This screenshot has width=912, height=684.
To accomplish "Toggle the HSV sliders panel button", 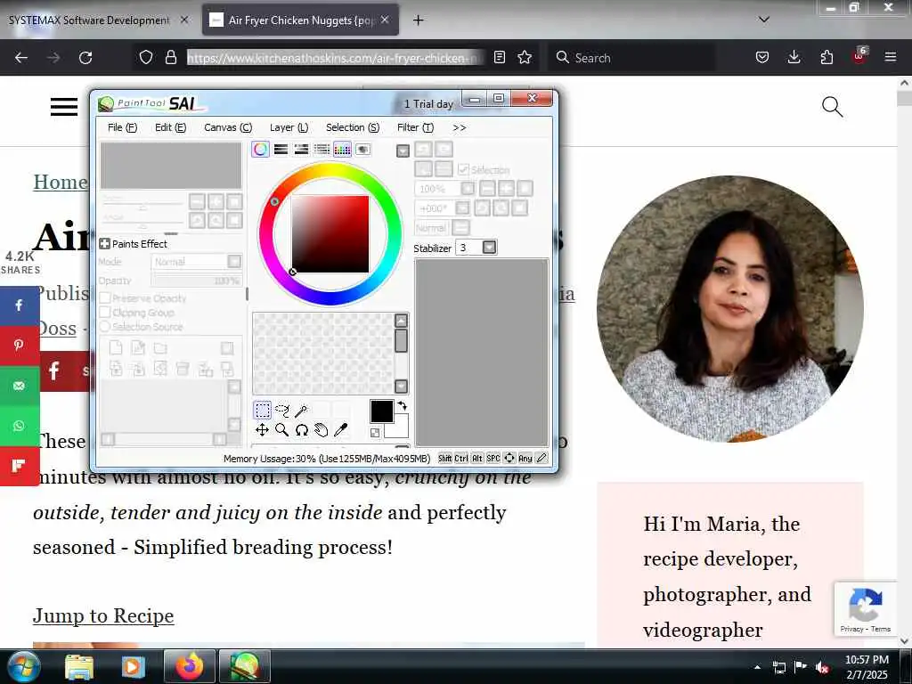I will 301,150.
